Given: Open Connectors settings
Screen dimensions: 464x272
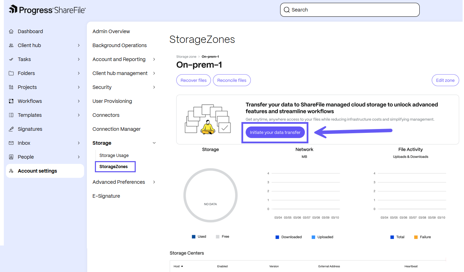Looking at the screenshot, I should tap(106, 115).
